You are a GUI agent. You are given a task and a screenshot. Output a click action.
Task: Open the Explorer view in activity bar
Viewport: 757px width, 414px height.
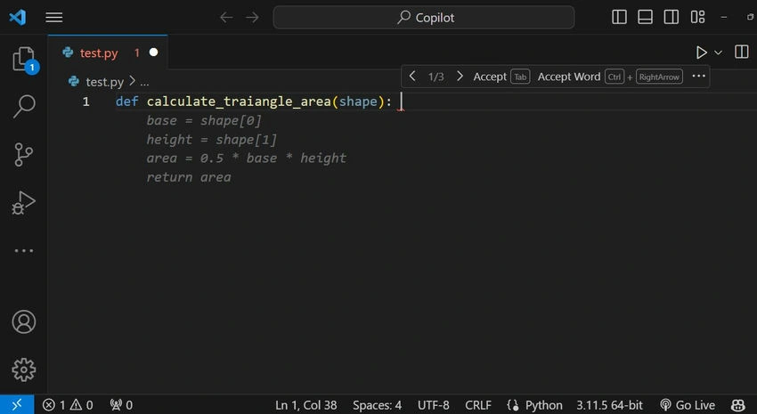[24, 60]
